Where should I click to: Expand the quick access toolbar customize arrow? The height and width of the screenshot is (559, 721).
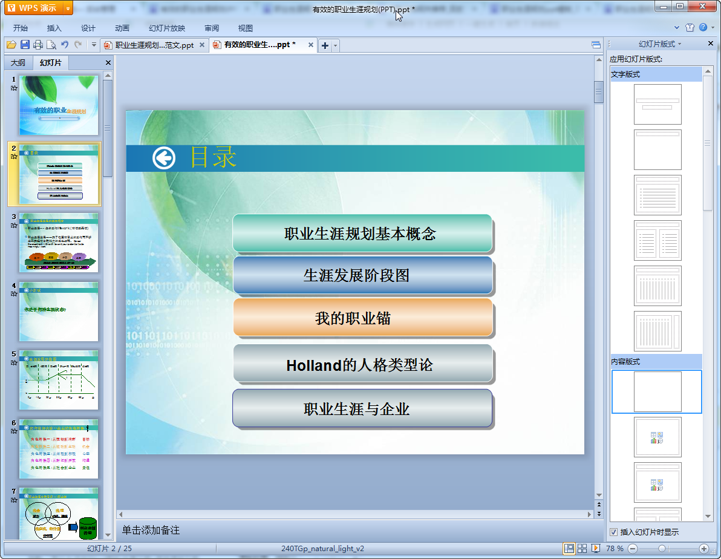coord(94,45)
